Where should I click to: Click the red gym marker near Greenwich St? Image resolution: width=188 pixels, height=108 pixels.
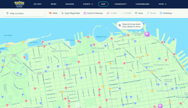point(124,63)
